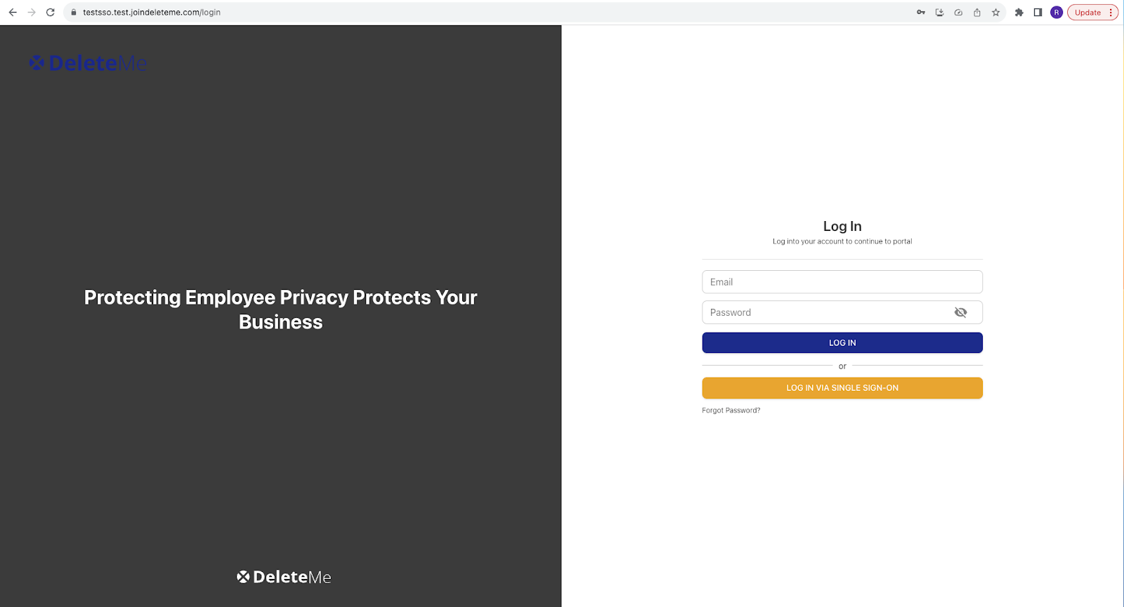Click the DeleteMe logo at top left
1124x607 pixels.
click(88, 63)
